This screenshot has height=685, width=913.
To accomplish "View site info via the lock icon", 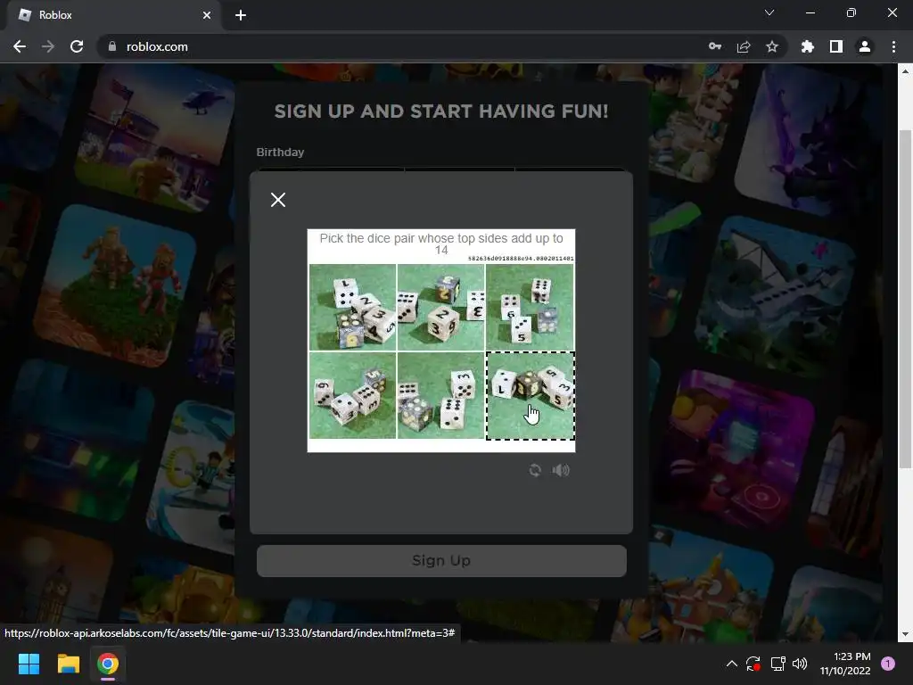I will tap(112, 46).
